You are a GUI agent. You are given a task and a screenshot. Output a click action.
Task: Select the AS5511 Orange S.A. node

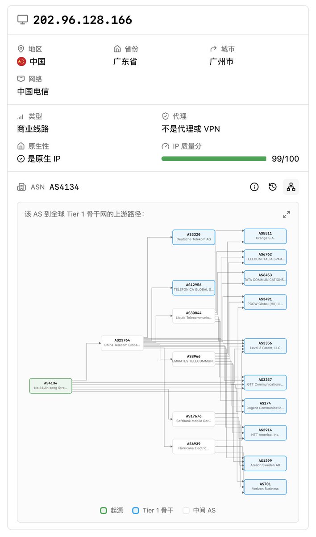click(x=265, y=236)
